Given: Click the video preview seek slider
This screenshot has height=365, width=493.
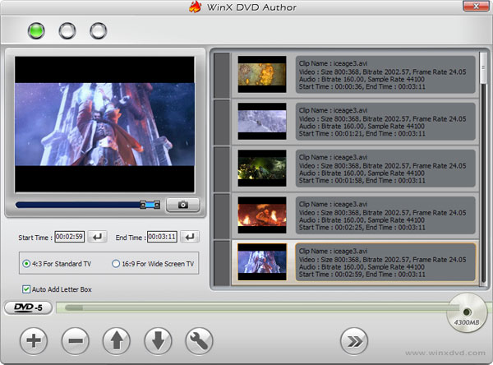Looking at the screenshot, I should coord(82,205).
